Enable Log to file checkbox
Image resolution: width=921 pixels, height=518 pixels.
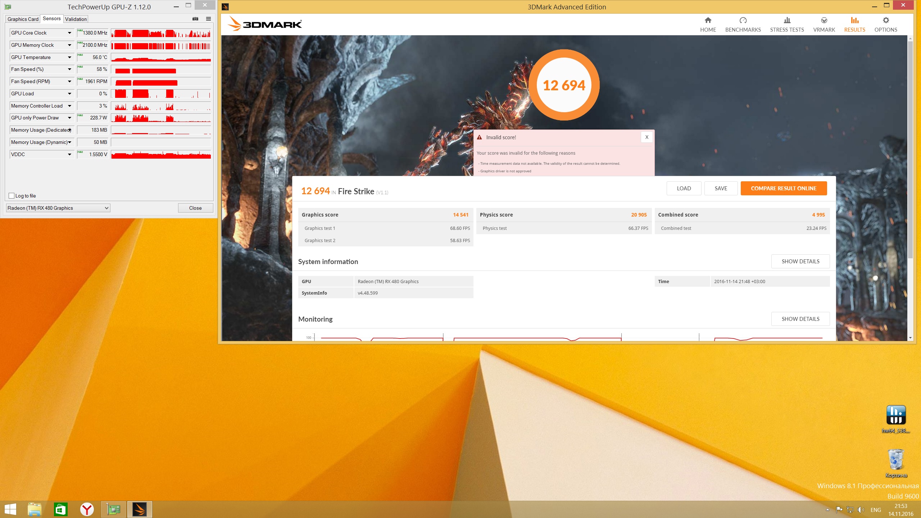pyautogui.click(x=12, y=196)
